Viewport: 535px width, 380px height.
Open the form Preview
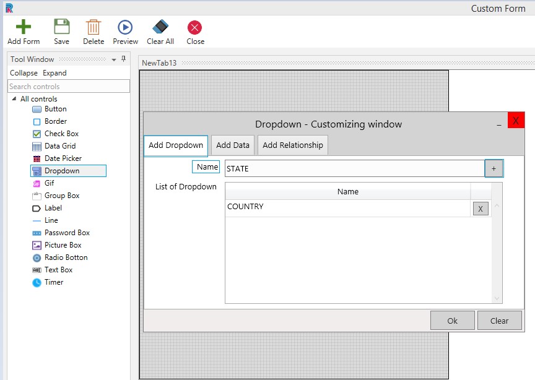pyautogui.click(x=125, y=28)
